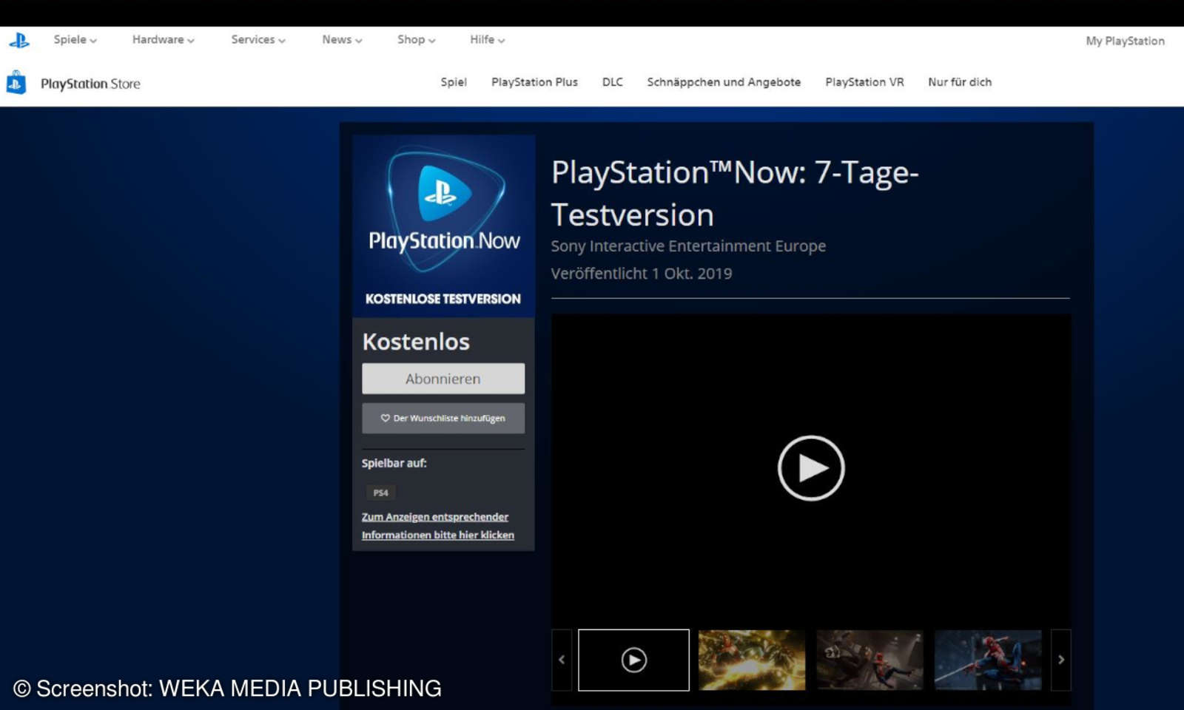Screen dimensions: 1184x710
Task: Open the News menu
Action: coord(341,40)
